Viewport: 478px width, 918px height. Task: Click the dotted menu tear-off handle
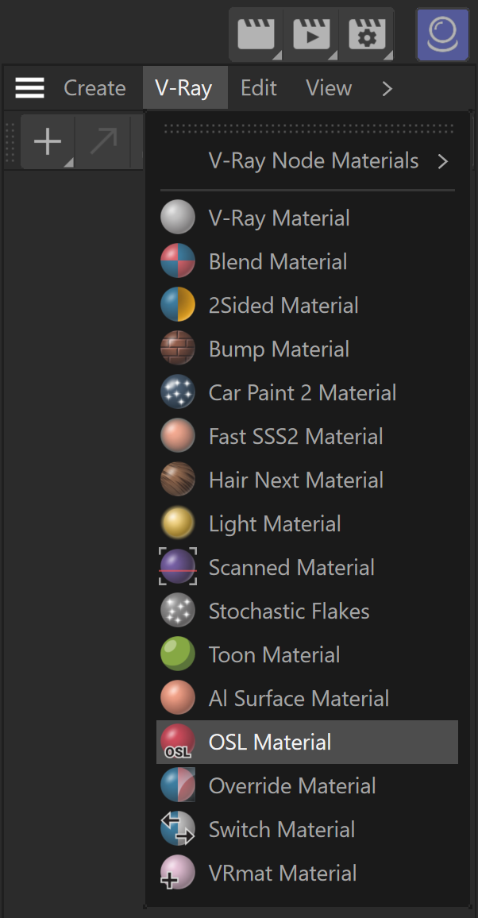309,128
